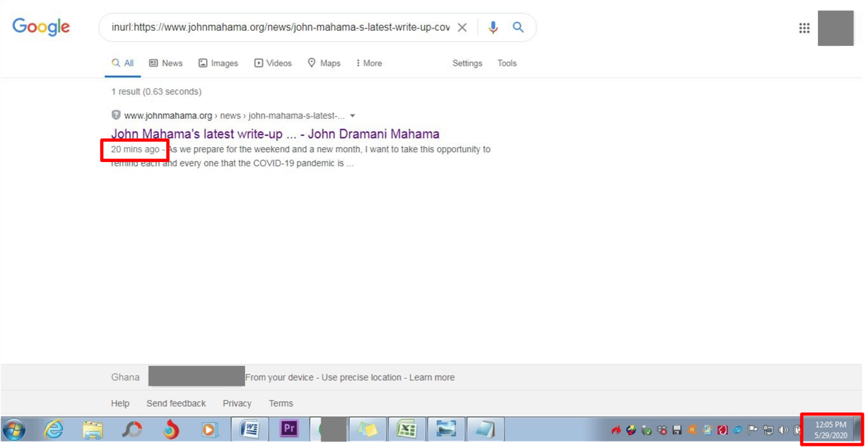Open the Privacy link

point(237,403)
